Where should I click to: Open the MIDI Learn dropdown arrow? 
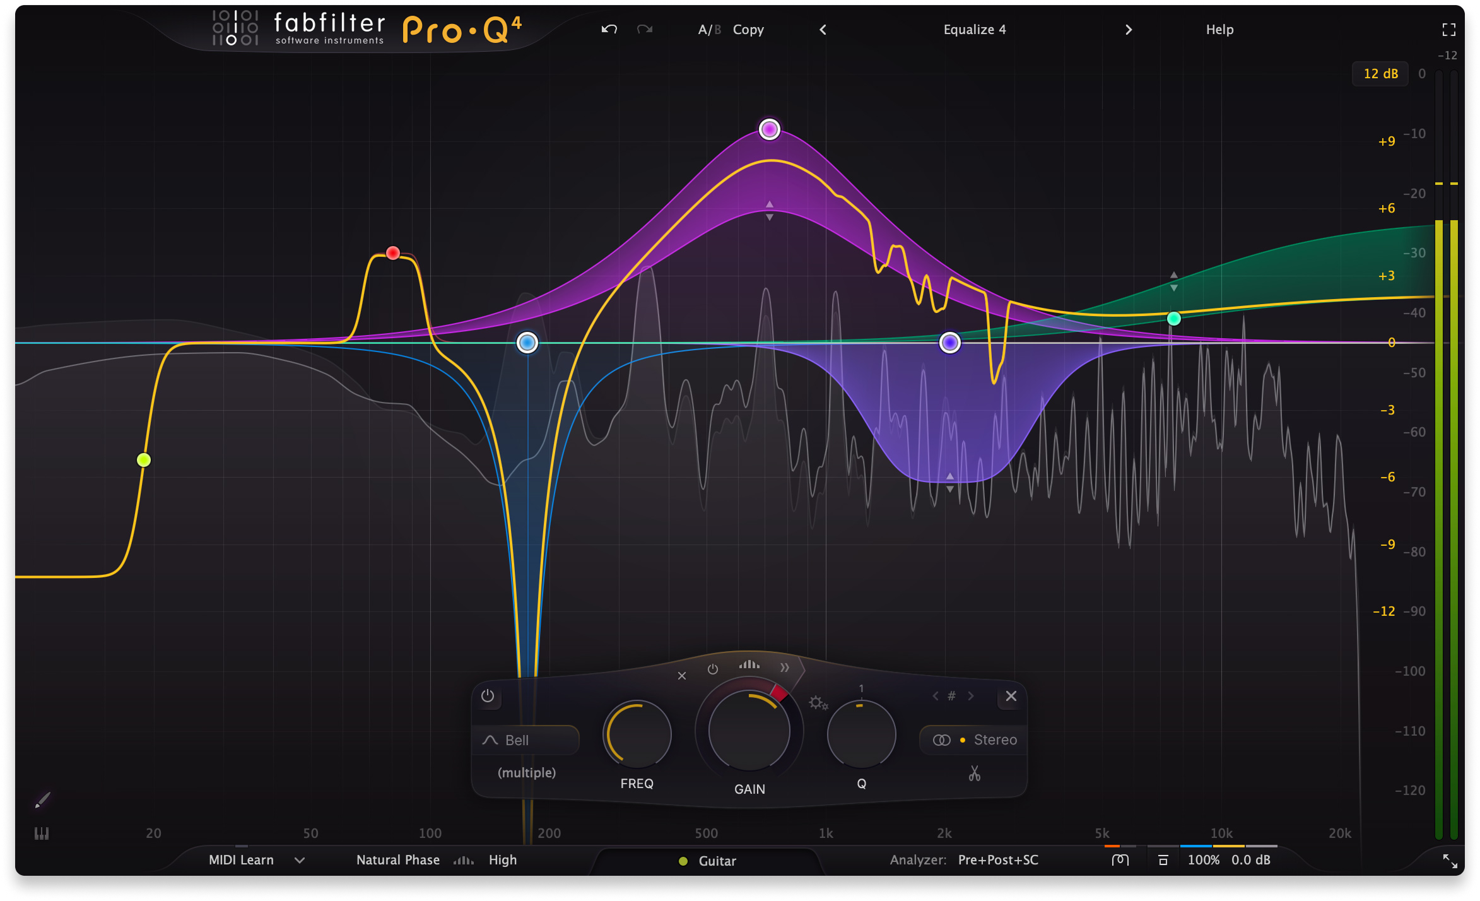tap(300, 860)
